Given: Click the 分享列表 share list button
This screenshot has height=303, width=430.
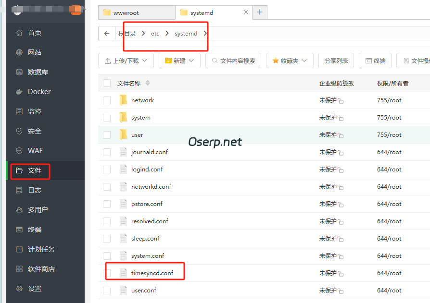Looking at the screenshot, I should coord(336,60).
